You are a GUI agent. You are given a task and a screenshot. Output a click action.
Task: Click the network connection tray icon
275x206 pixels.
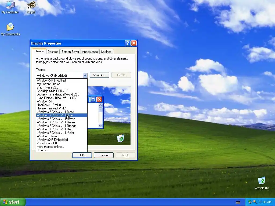[250, 202]
